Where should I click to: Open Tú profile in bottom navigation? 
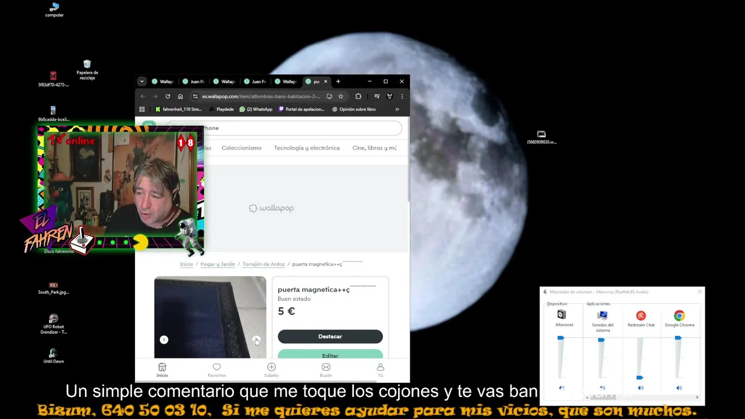click(381, 370)
